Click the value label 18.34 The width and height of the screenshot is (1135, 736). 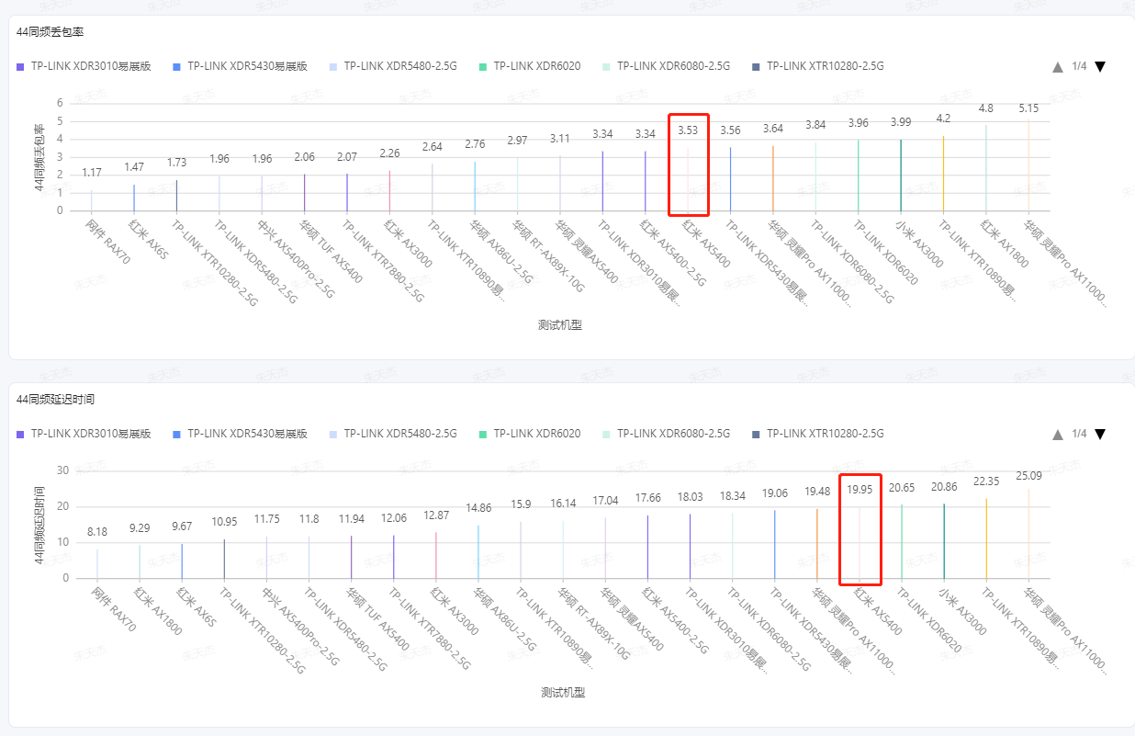[x=733, y=496]
